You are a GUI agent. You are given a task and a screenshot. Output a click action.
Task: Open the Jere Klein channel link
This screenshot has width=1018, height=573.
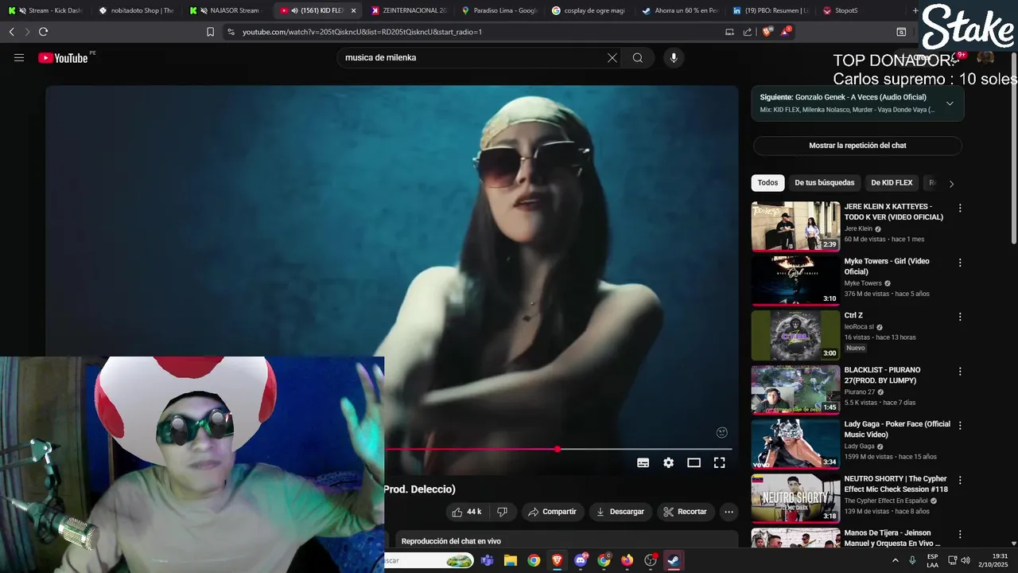858,228
